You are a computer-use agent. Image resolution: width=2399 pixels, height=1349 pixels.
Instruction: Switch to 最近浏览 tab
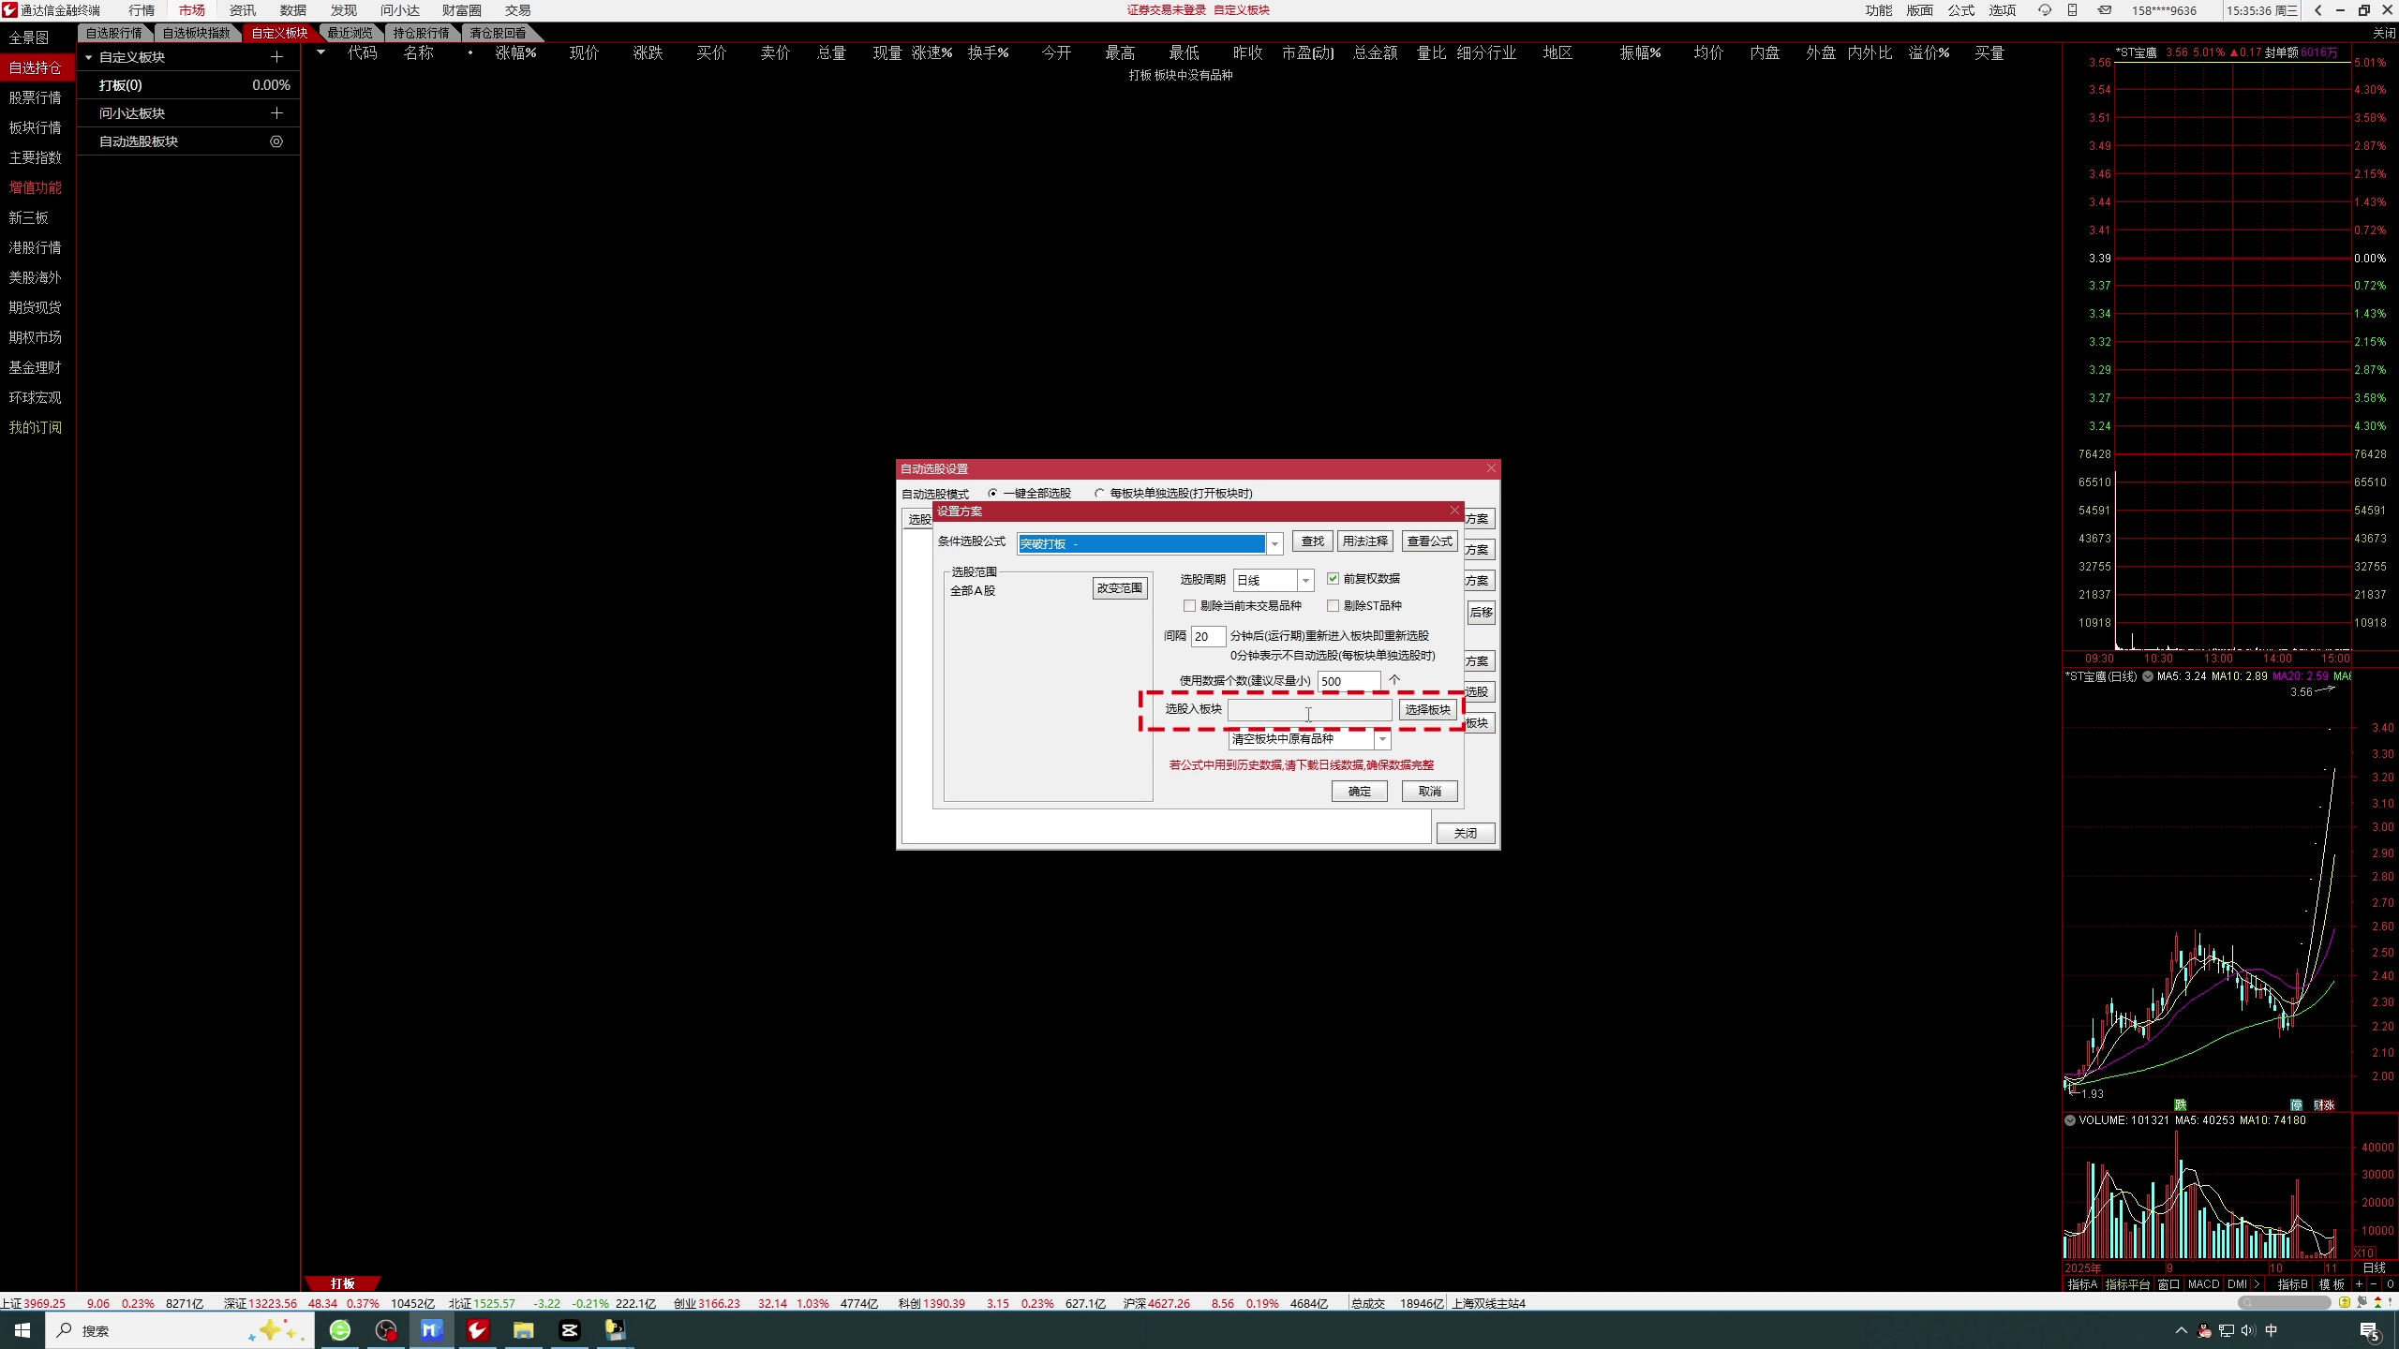click(350, 33)
